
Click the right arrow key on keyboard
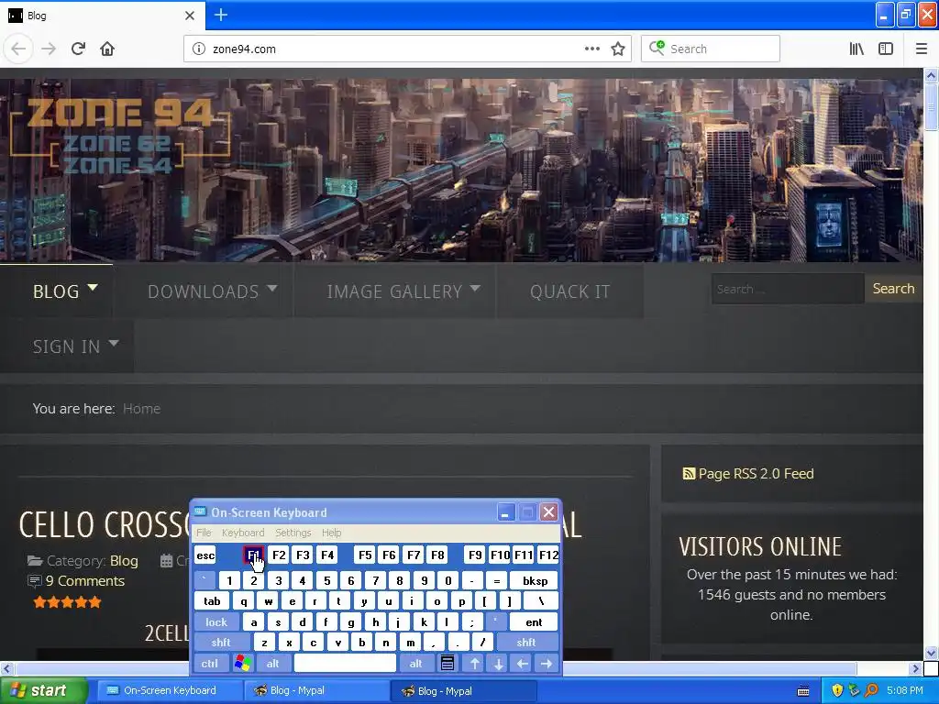547,664
